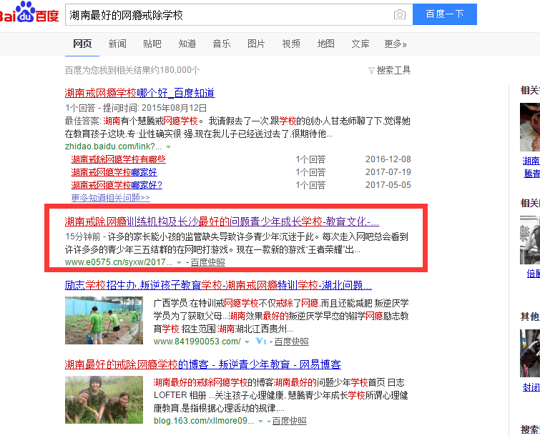This screenshot has height=438, width=540.
Task: Switch to 新闻 tab
Action: (117, 44)
